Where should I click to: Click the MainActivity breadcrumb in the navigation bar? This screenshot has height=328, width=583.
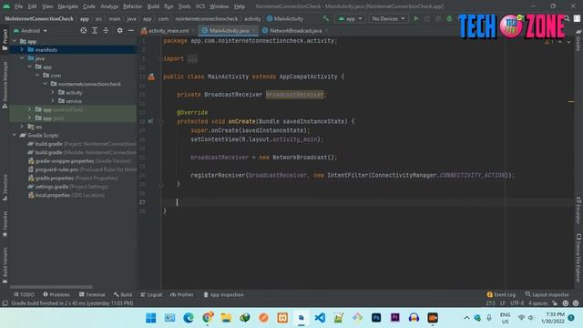click(x=285, y=18)
